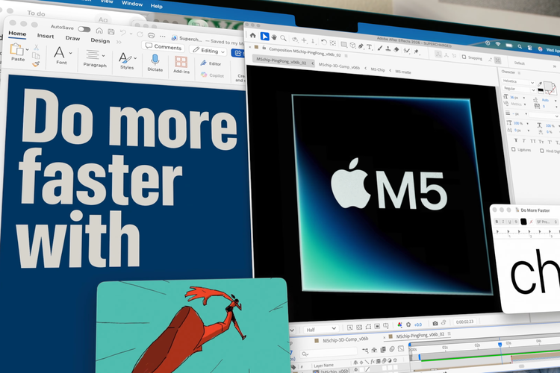Show more ribbon tabs via double chevron
560x373 pixels.
point(119,42)
